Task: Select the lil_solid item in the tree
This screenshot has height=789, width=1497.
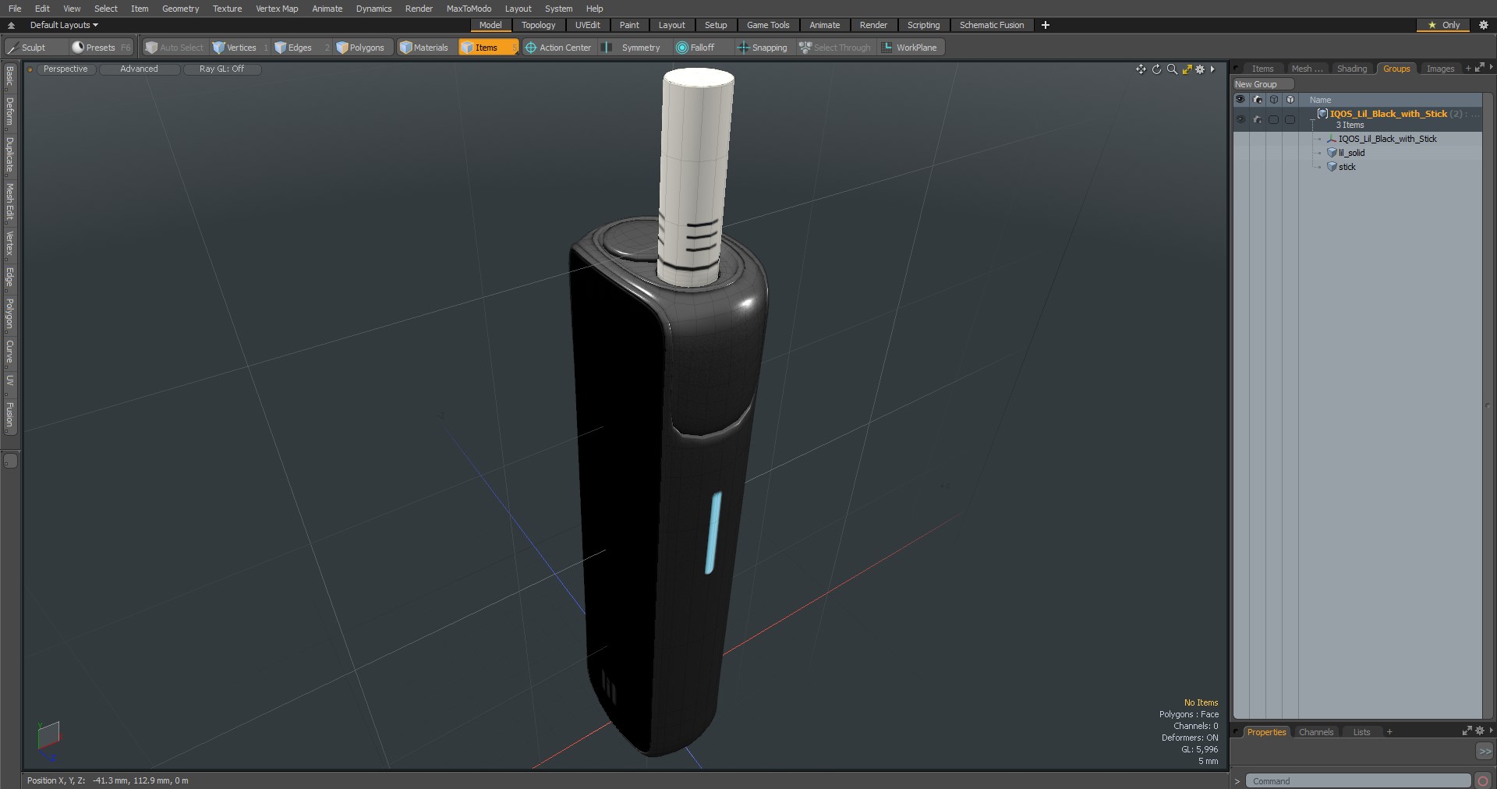Action: [1351, 153]
